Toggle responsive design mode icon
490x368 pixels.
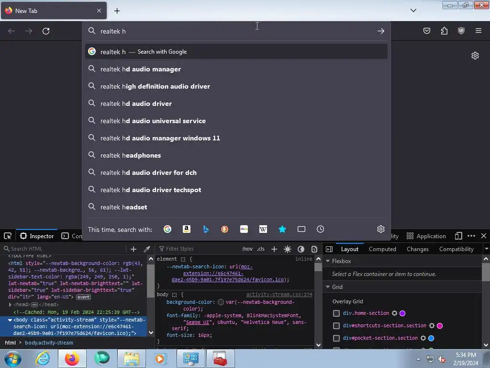tap(458, 236)
